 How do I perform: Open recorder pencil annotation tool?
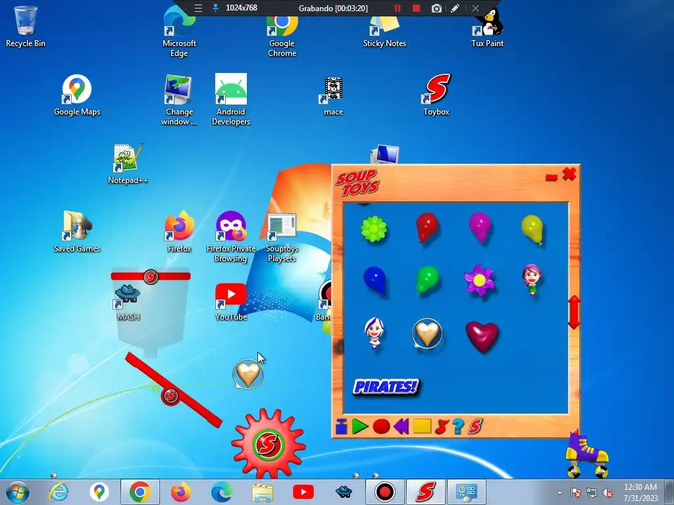pos(455,8)
